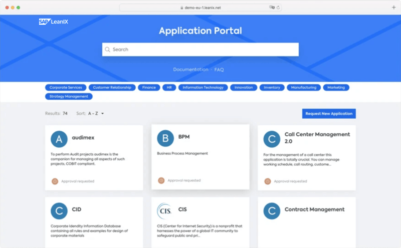
Task: Select the Marketing filter tag
Action: pos(336,87)
